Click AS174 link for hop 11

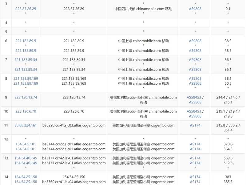195,125
